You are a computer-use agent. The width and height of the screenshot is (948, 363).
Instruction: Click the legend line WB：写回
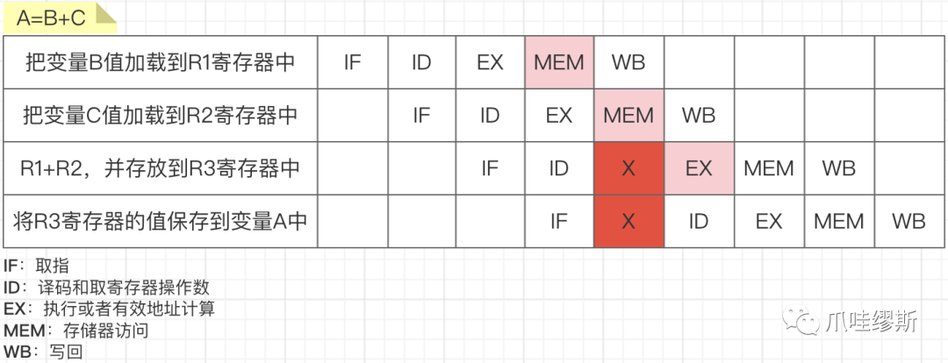click(x=42, y=352)
